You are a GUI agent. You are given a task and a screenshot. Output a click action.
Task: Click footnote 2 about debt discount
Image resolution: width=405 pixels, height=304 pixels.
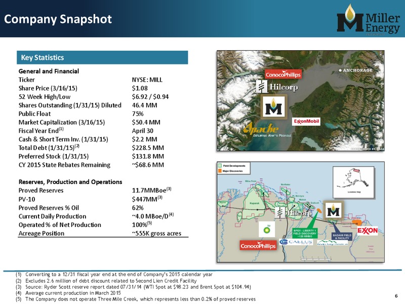(106, 281)
